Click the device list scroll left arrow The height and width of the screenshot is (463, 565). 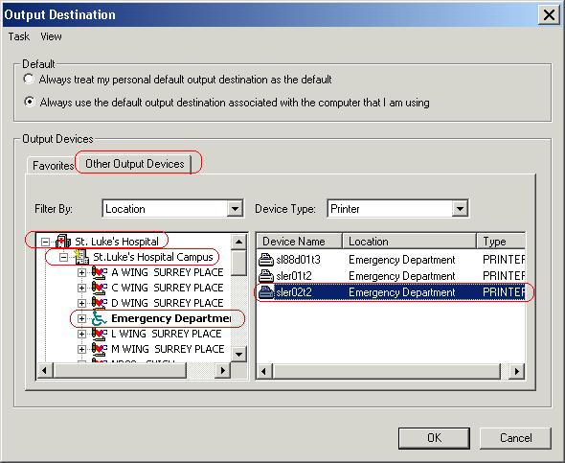[264, 371]
